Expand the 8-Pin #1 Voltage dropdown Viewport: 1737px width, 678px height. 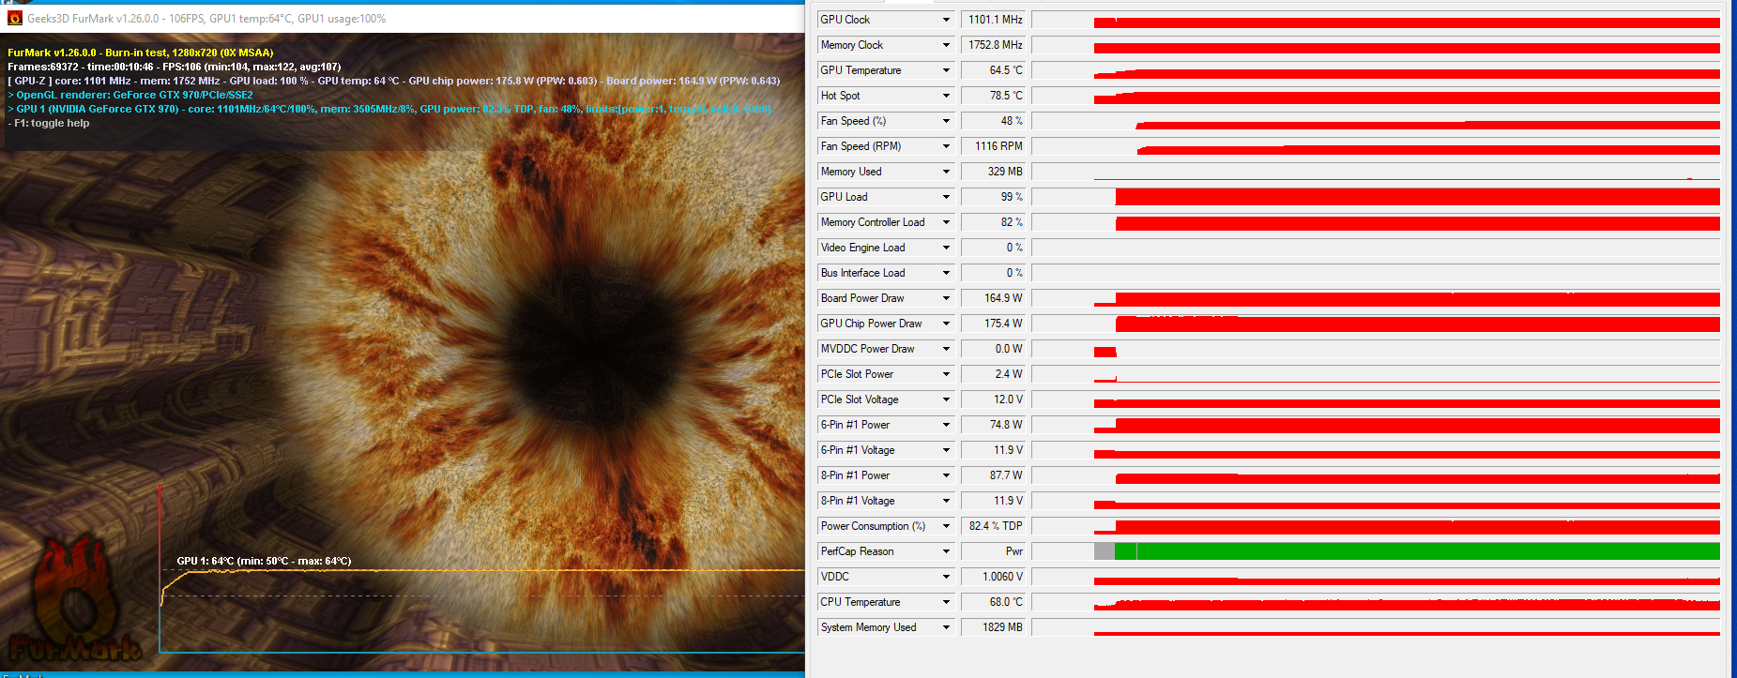(x=946, y=501)
